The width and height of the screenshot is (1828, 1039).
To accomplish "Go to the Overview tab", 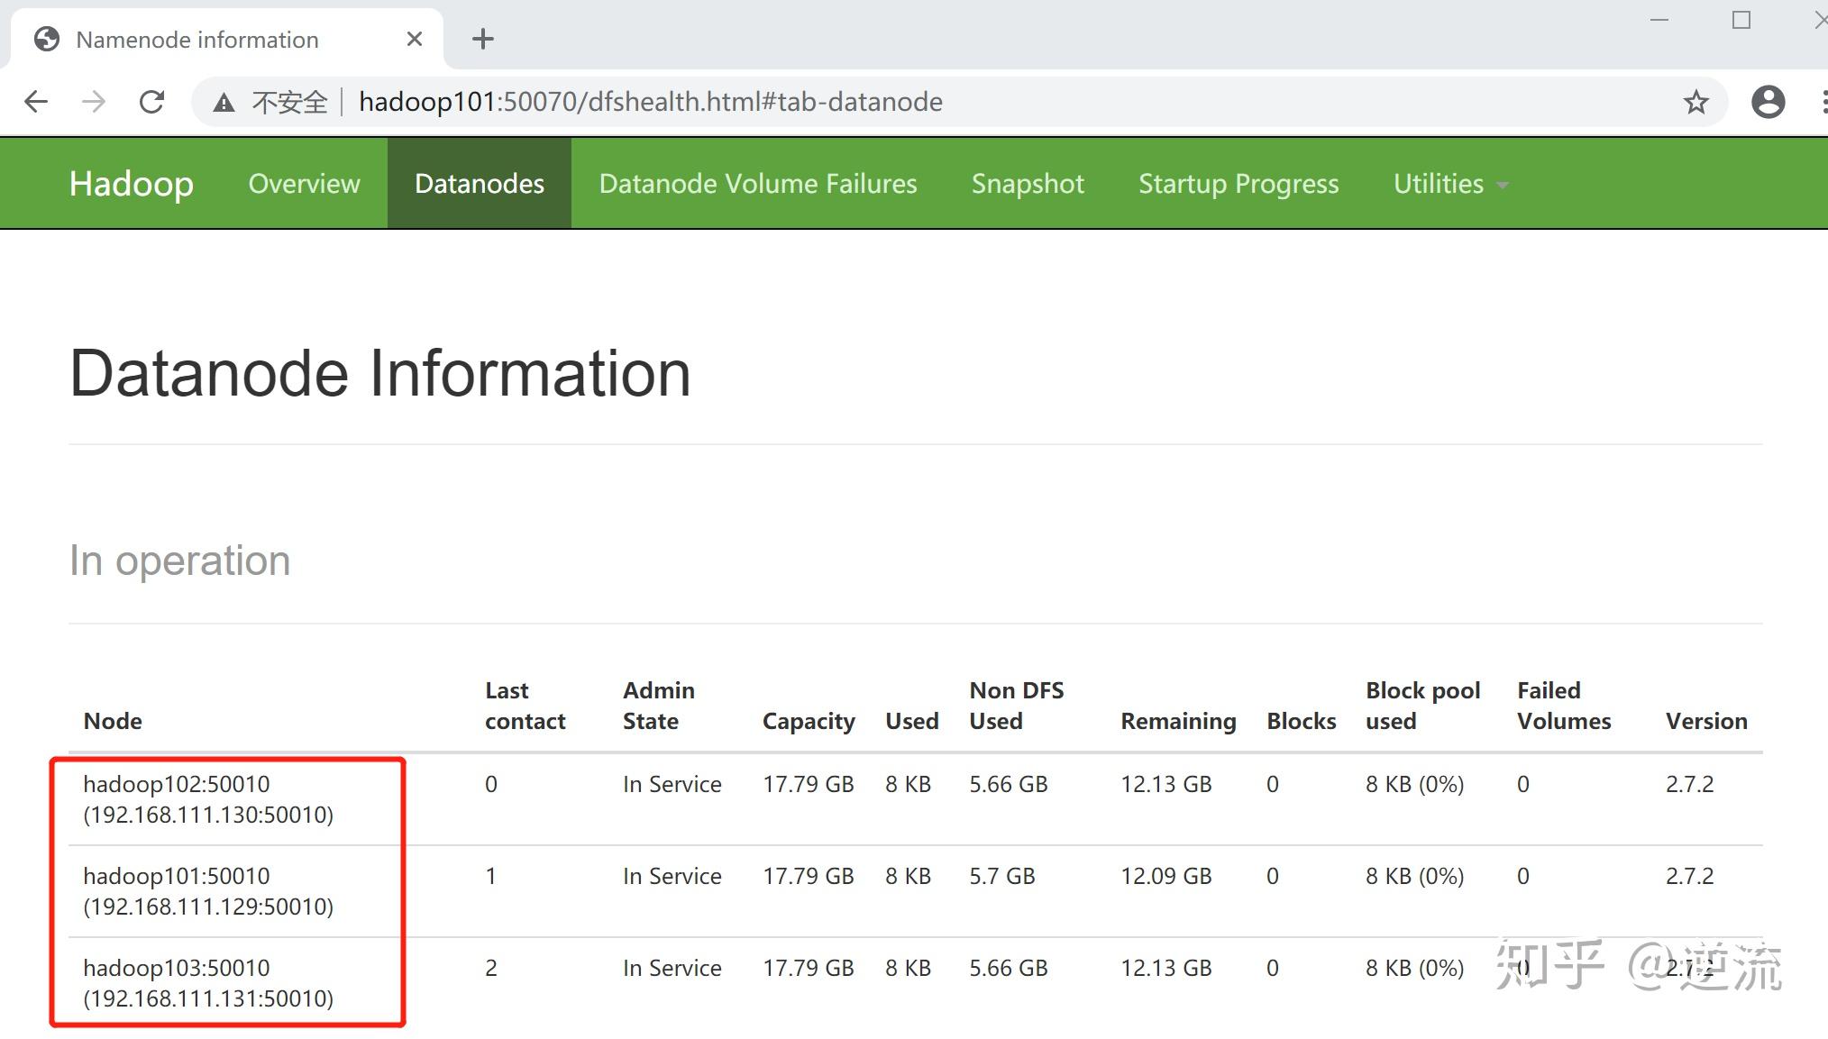I will point(304,184).
